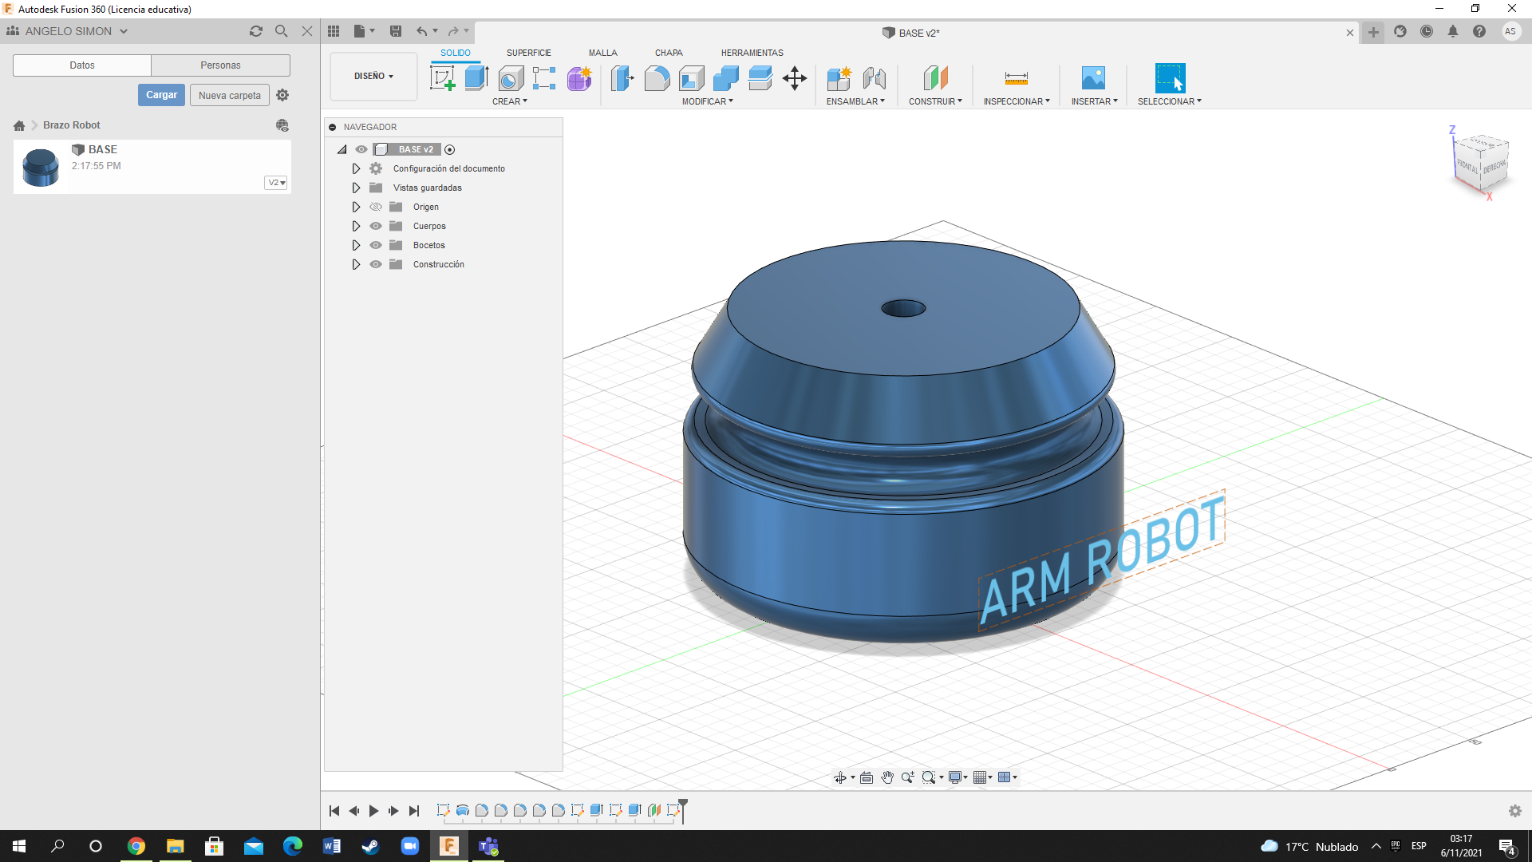Image resolution: width=1532 pixels, height=862 pixels.
Task: Select the Joint tool
Action: (875, 78)
